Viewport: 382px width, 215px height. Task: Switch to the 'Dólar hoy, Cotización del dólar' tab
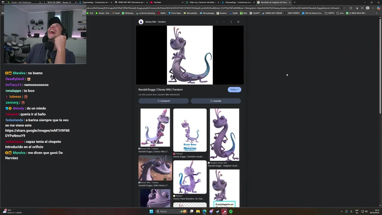click(x=202, y=2)
